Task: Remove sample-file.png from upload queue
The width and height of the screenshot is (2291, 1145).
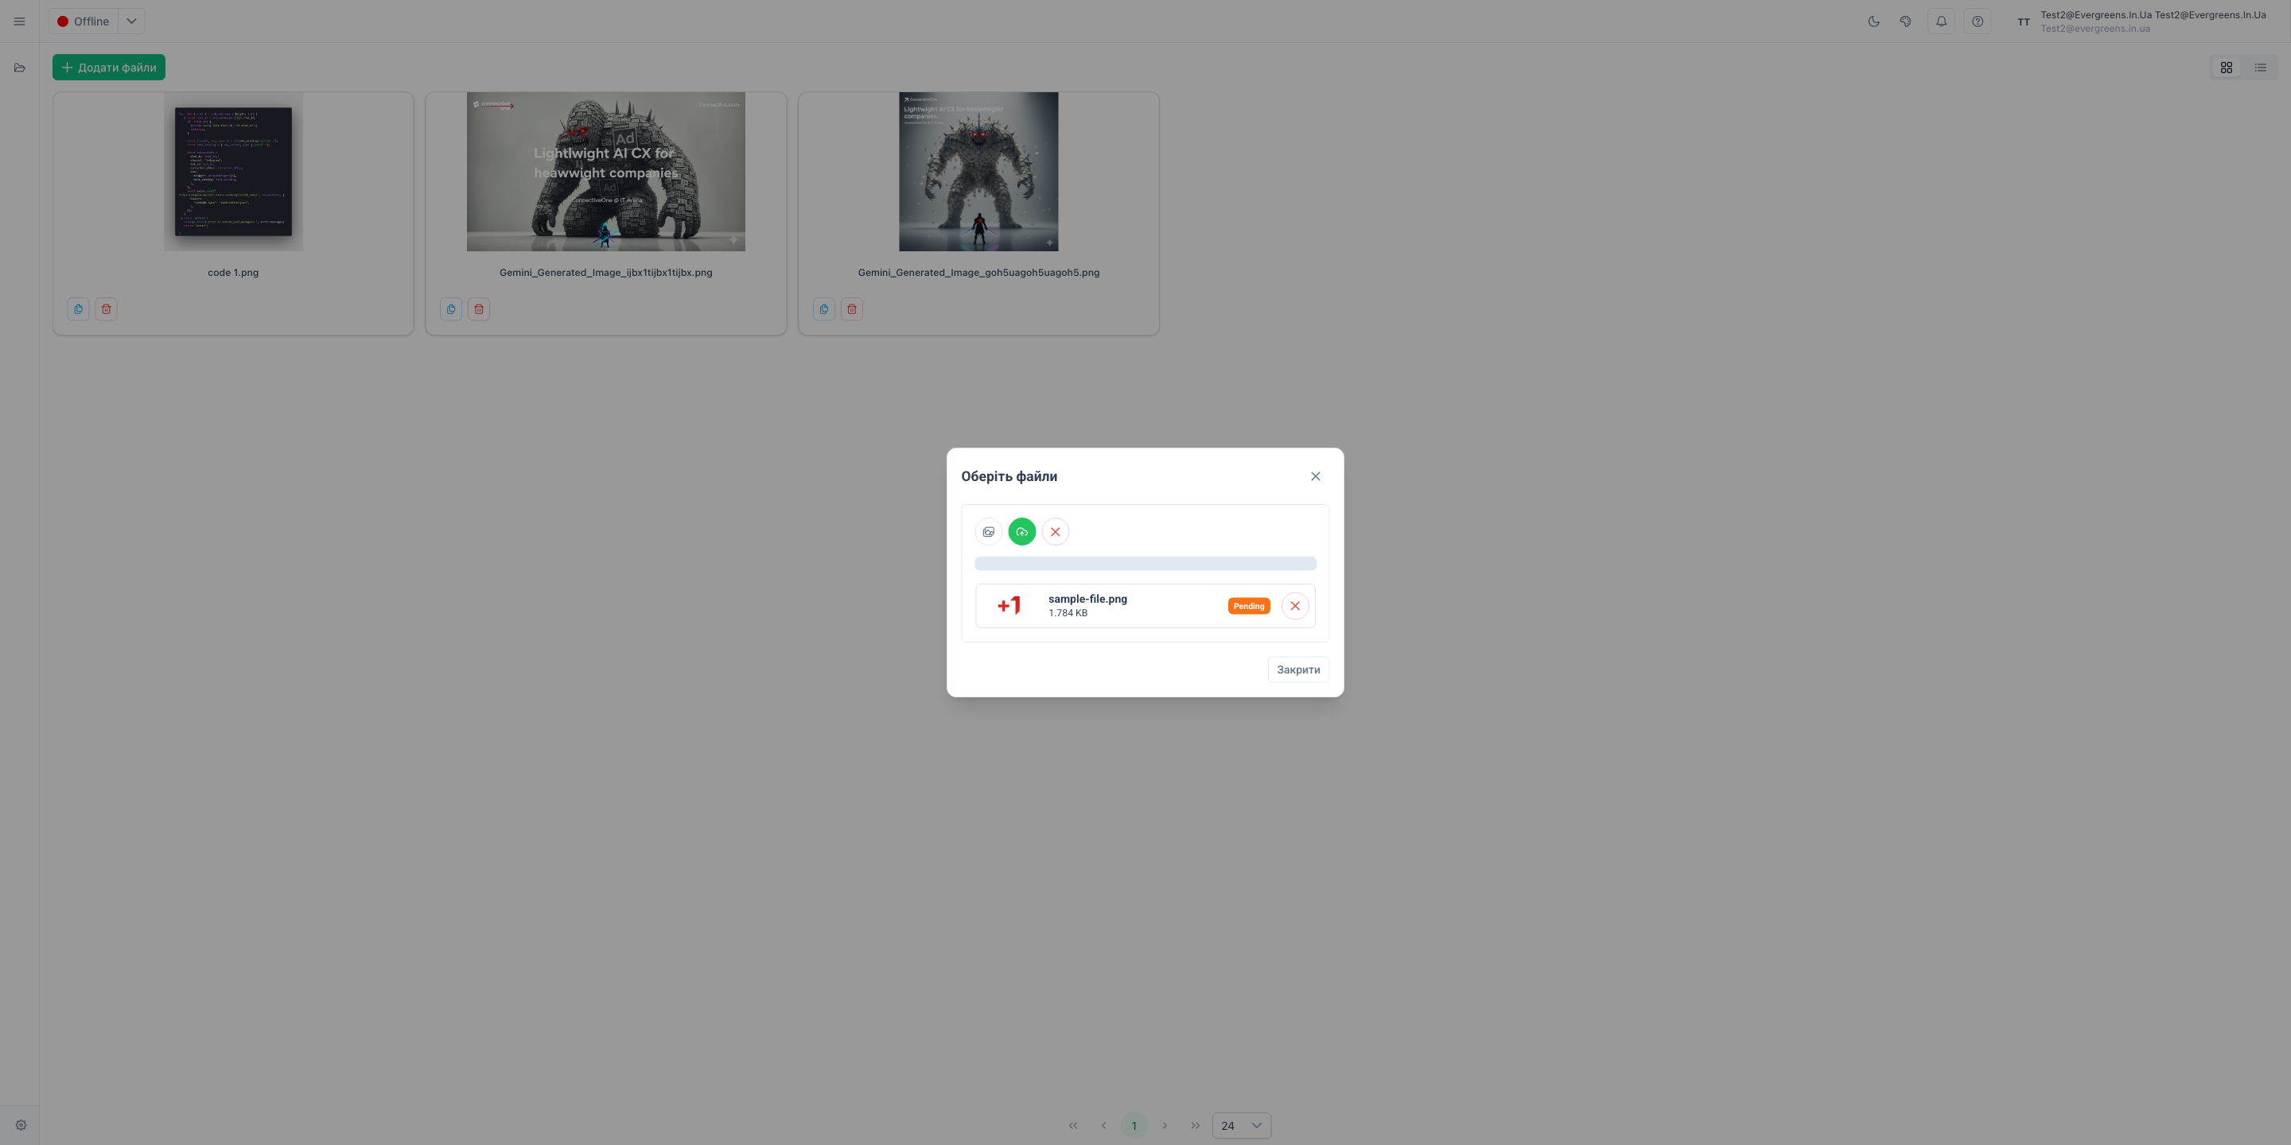Action: coord(1295,605)
